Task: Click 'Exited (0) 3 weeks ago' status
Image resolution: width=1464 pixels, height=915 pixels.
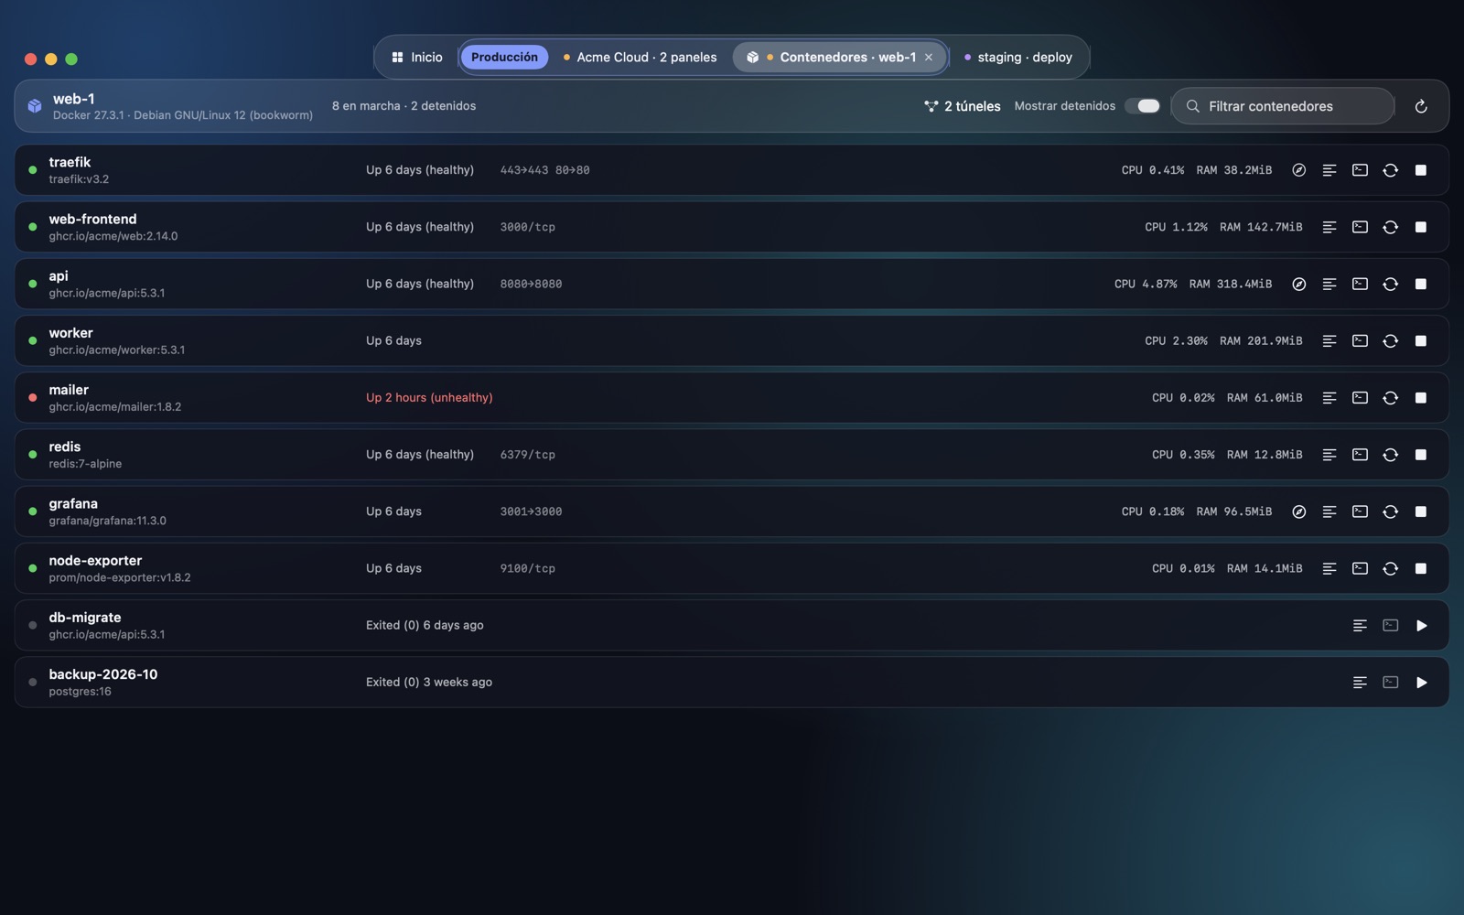Action: point(429,683)
